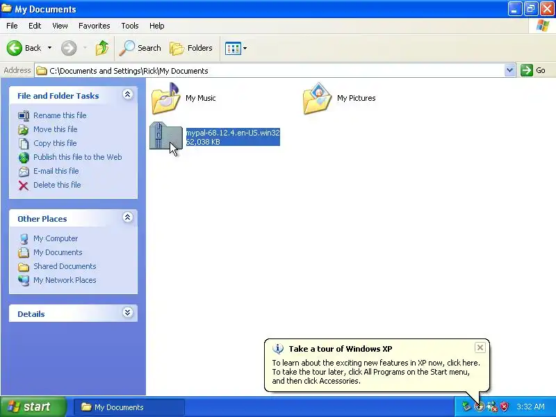
Task: Click the My Network Places icon
Action: [x=24, y=281]
